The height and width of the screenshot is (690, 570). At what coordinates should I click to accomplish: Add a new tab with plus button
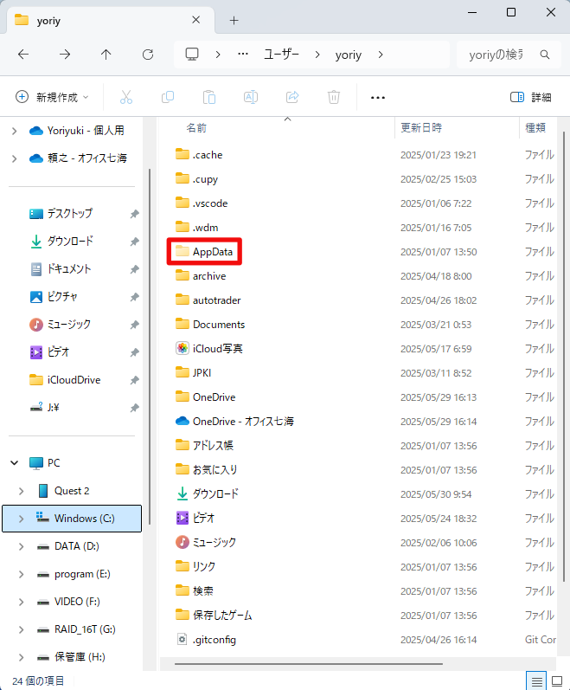(234, 20)
